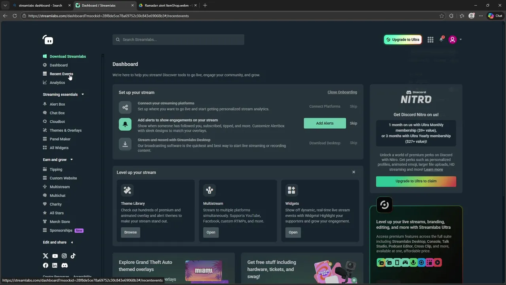Click the Streamlabs Ultra circular logo icon
506x285 pixels.
384,205
